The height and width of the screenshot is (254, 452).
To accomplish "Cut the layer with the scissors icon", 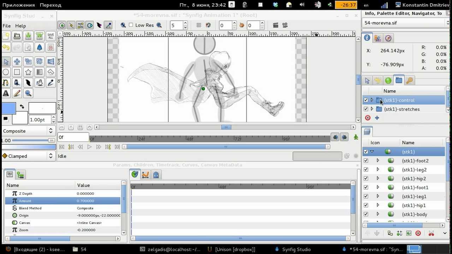I will click(x=431, y=233).
